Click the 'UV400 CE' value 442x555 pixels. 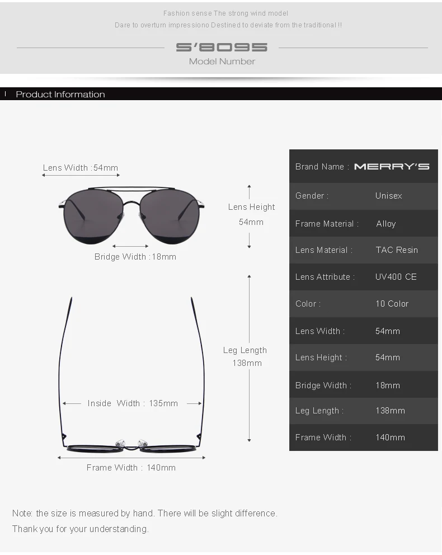pyautogui.click(x=396, y=277)
